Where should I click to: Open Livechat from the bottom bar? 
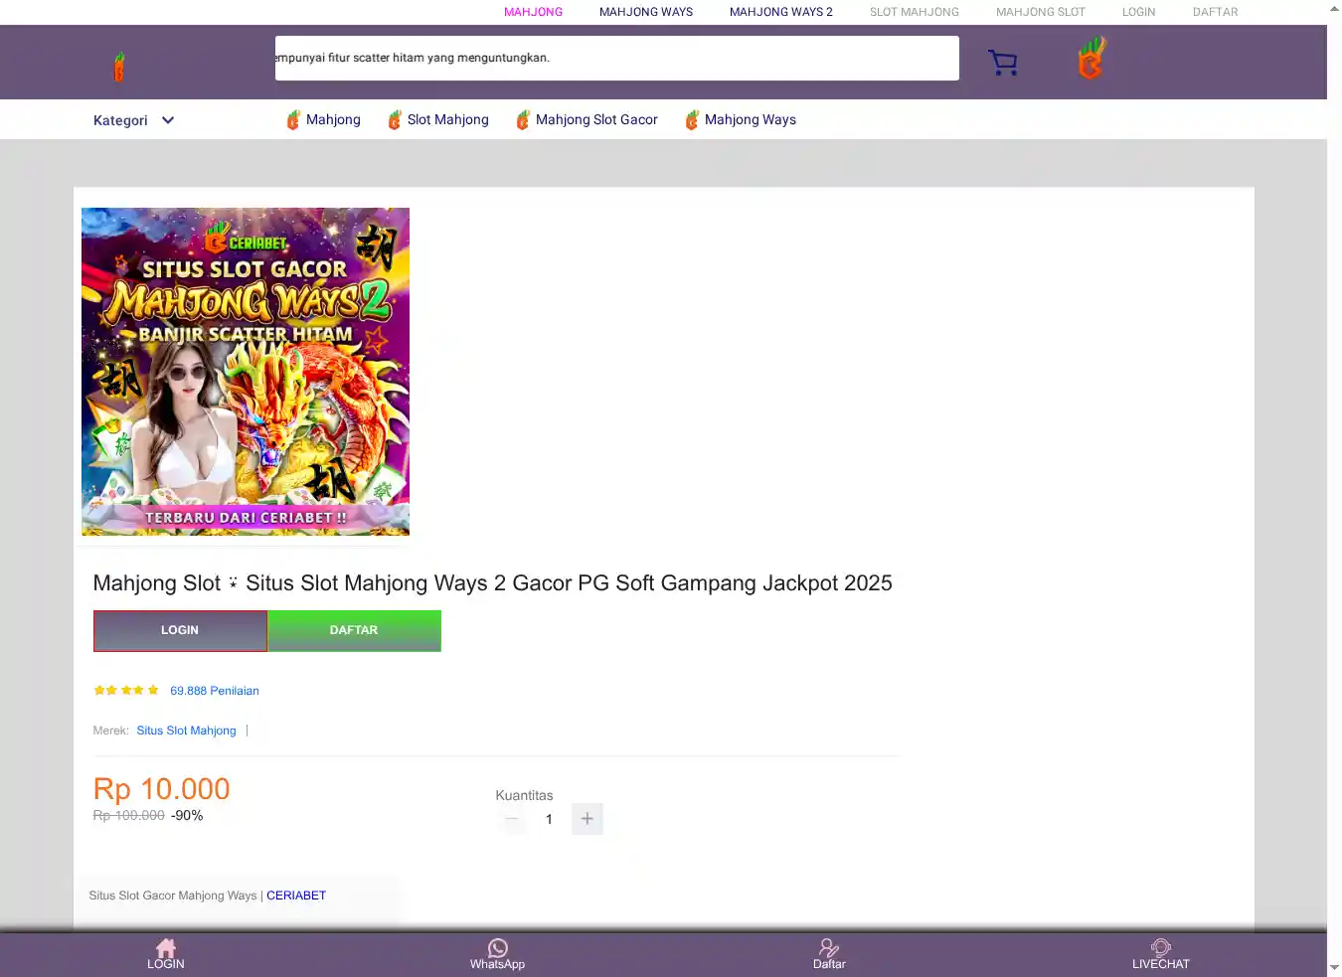coord(1160,948)
